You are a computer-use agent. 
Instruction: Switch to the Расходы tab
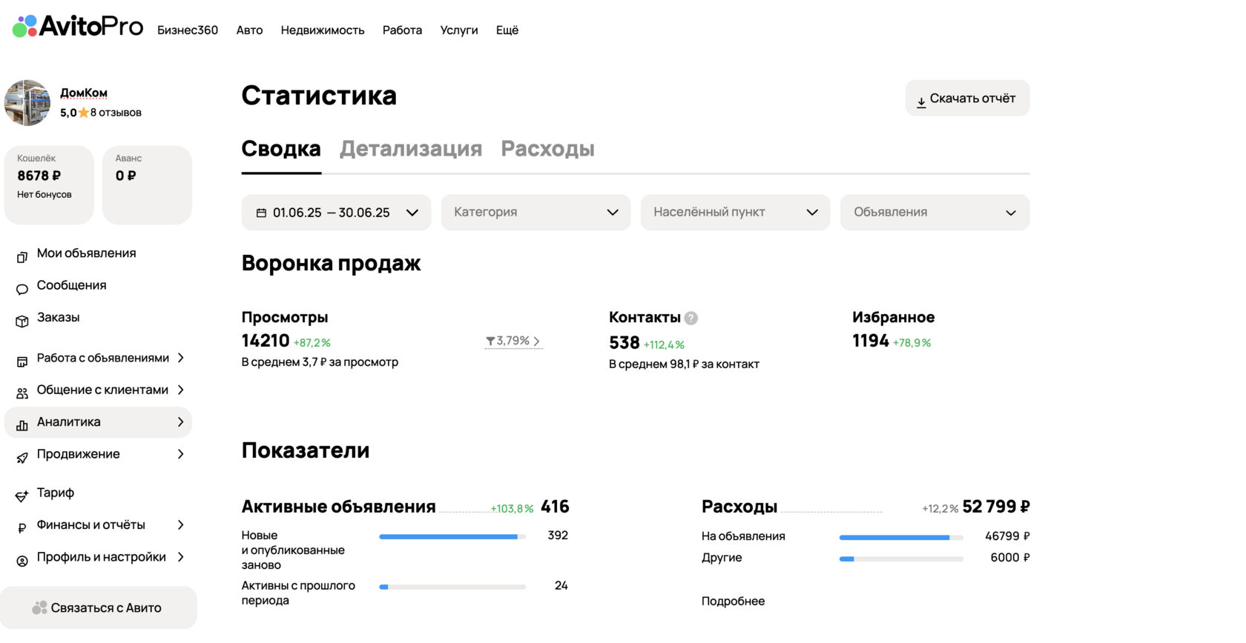[547, 149]
